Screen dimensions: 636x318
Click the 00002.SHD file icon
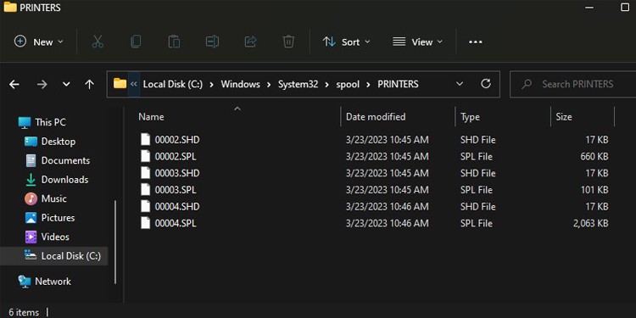[146, 140]
